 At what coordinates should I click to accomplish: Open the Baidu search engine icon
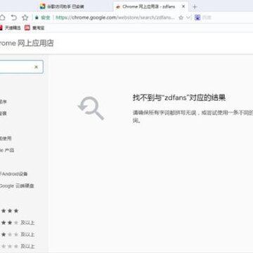click(197, 18)
